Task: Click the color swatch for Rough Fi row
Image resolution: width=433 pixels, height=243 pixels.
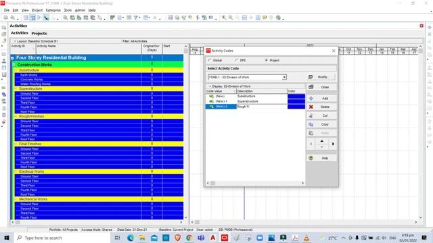Action: point(296,107)
